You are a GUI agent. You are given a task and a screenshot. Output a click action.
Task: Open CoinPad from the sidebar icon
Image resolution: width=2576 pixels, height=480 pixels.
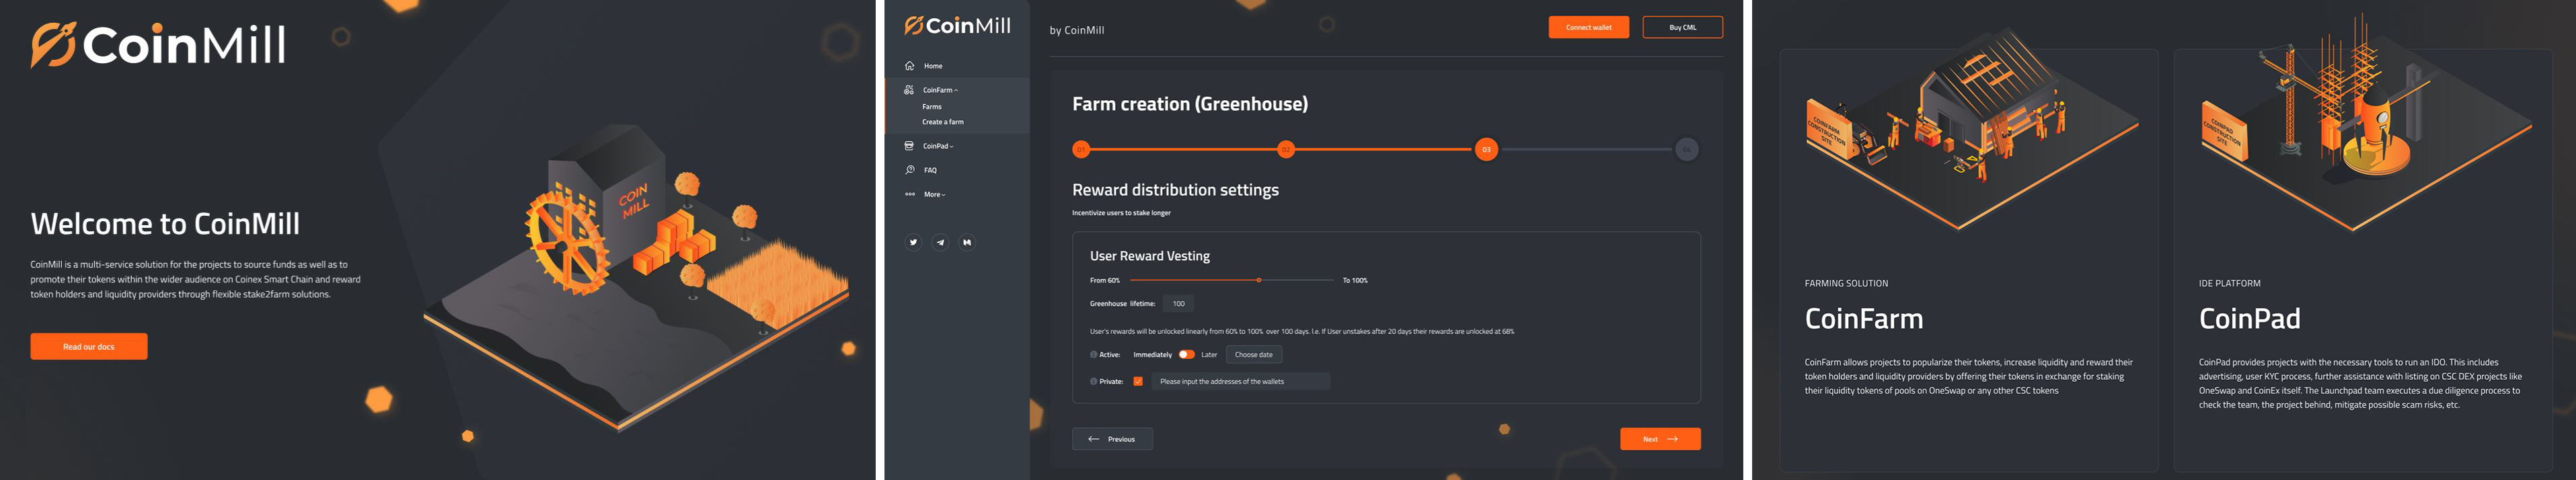909,145
